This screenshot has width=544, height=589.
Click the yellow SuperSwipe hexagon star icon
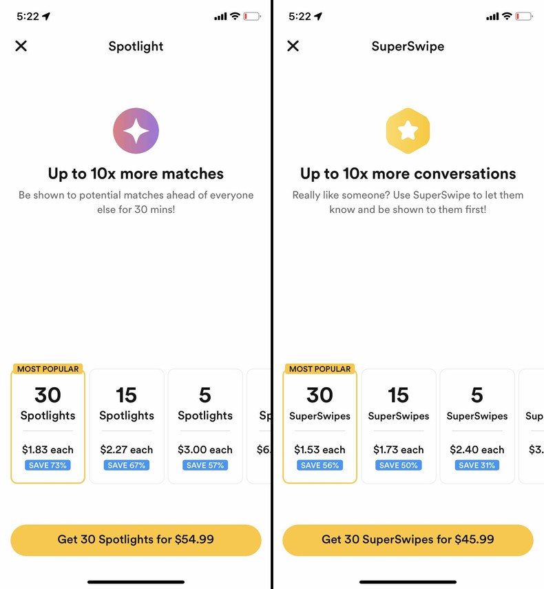(408, 130)
